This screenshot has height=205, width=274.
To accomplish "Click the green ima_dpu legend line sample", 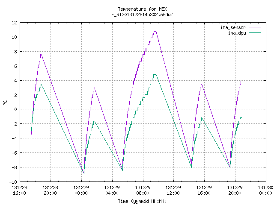I will click(255, 33).
